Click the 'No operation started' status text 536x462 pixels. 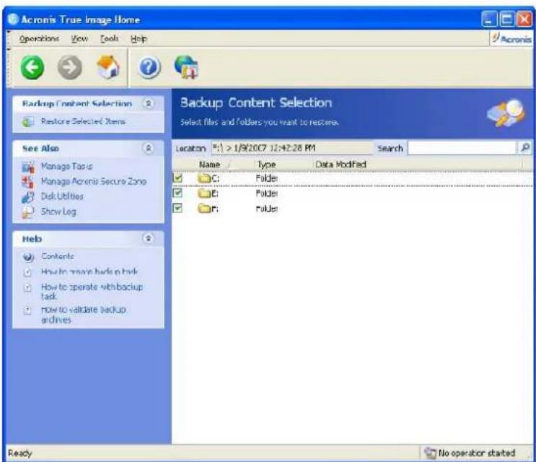coord(477,453)
